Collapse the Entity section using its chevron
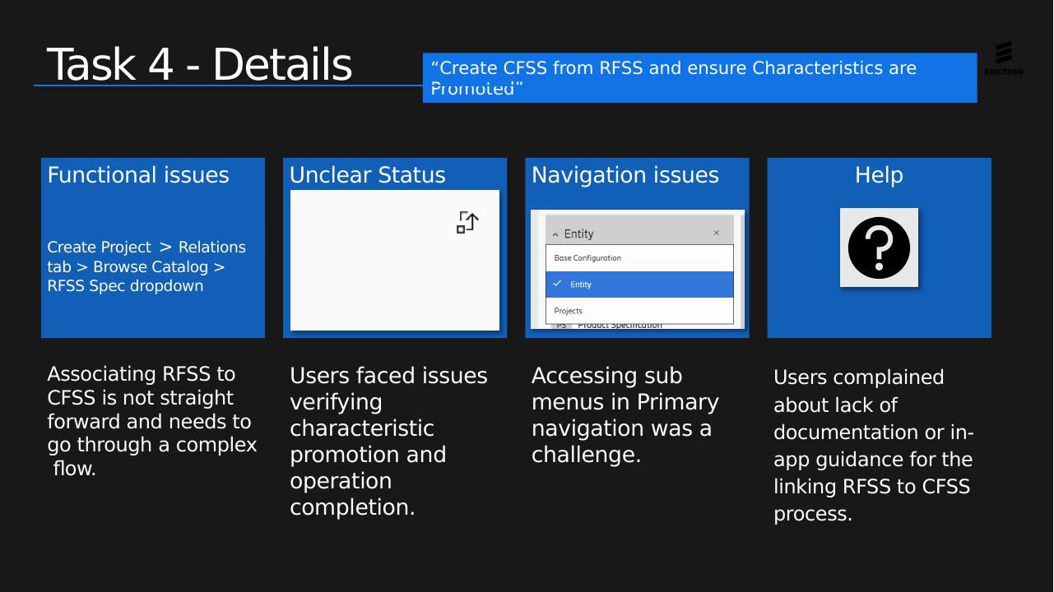This screenshot has width=1054, height=592. point(555,234)
